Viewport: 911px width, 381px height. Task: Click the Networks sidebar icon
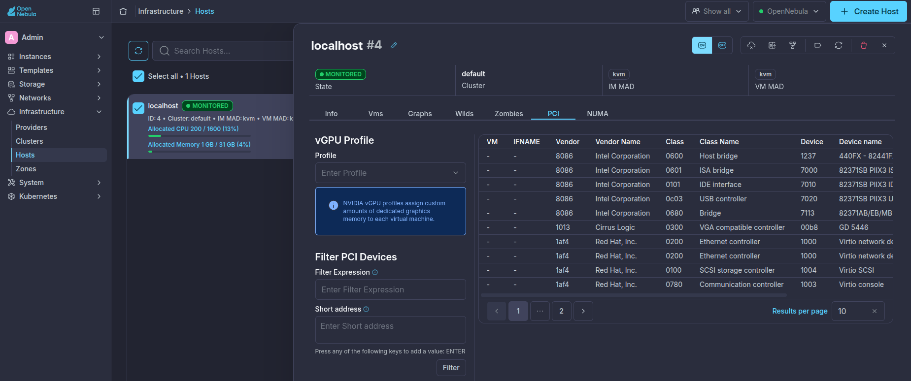(11, 98)
